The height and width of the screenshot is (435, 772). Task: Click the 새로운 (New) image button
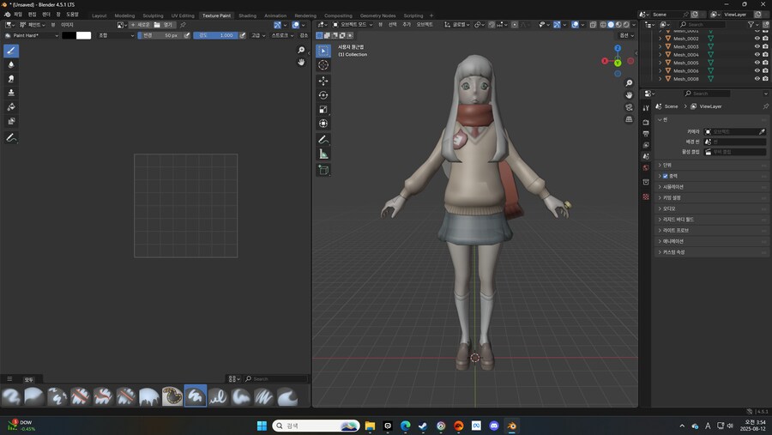pyautogui.click(x=140, y=25)
